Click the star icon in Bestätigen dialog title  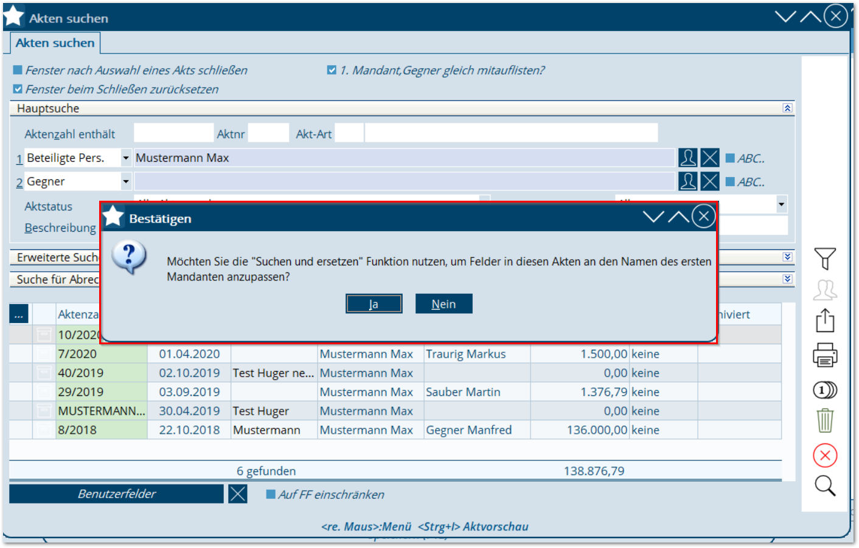pos(113,217)
